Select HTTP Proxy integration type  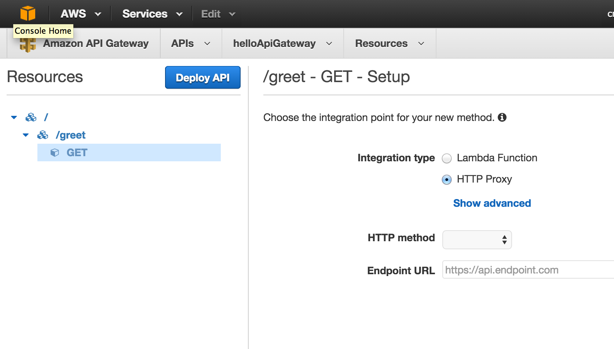pos(447,180)
